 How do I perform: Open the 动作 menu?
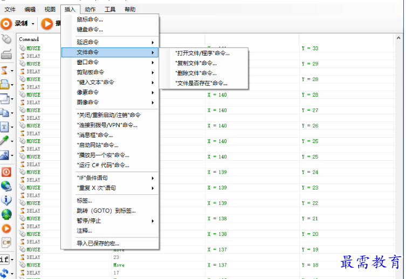pos(90,10)
